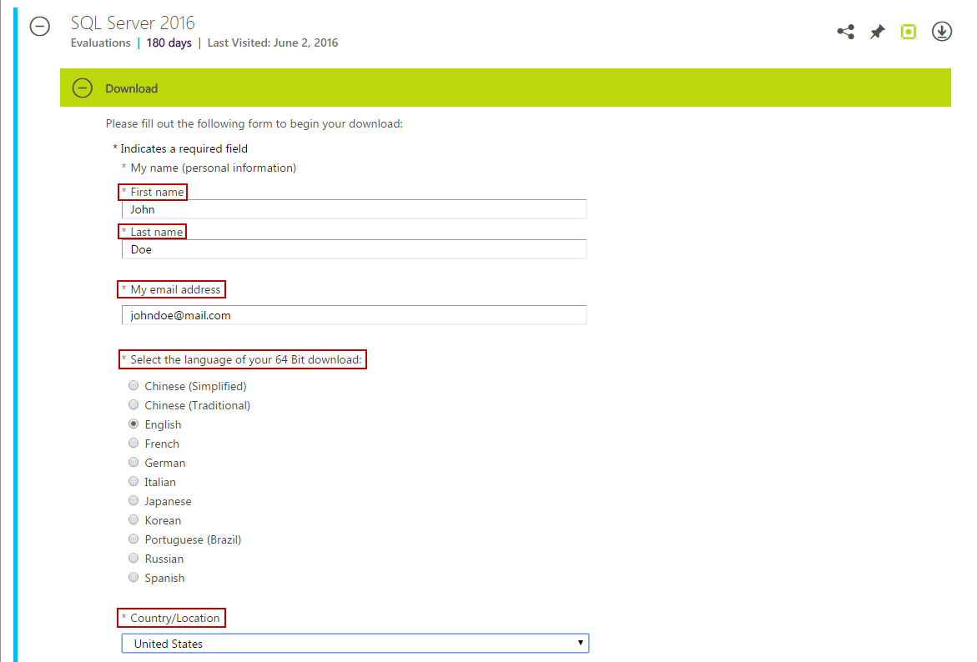Click the email address input field
The width and height of the screenshot is (977, 662).
point(350,315)
